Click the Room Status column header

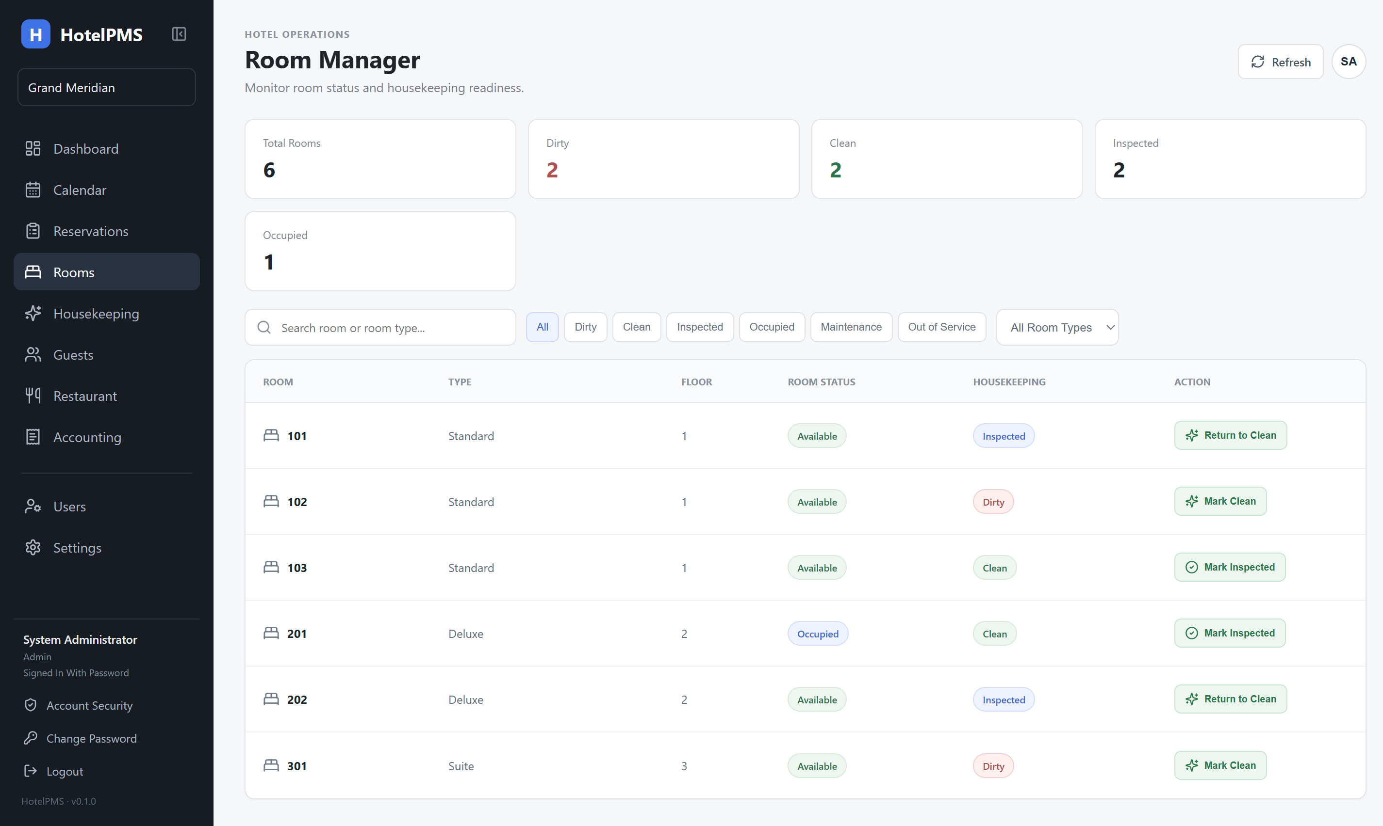[822, 382]
